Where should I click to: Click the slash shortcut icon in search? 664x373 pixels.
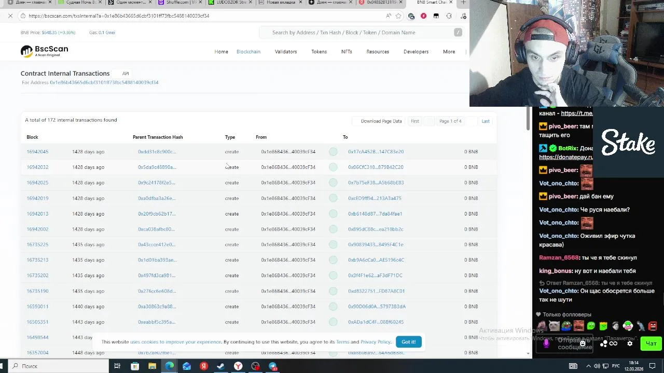coord(458,33)
